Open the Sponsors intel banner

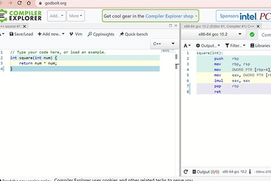(244, 16)
